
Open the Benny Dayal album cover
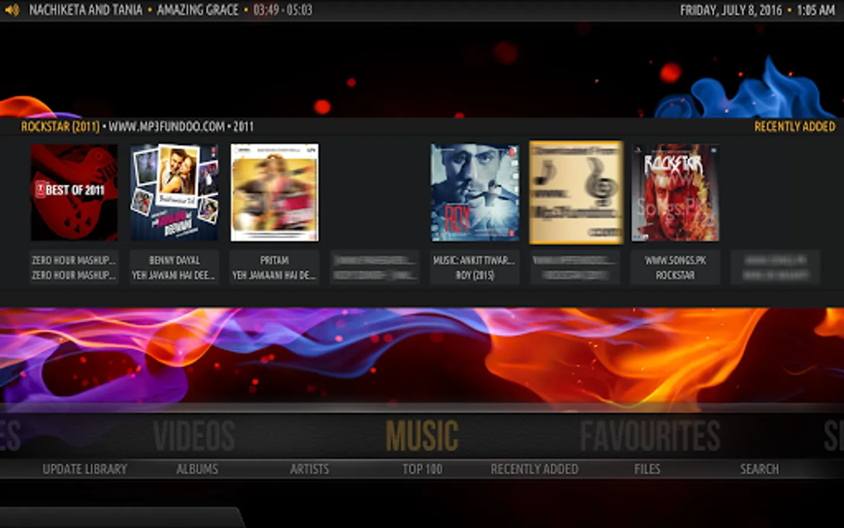pyautogui.click(x=174, y=192)
